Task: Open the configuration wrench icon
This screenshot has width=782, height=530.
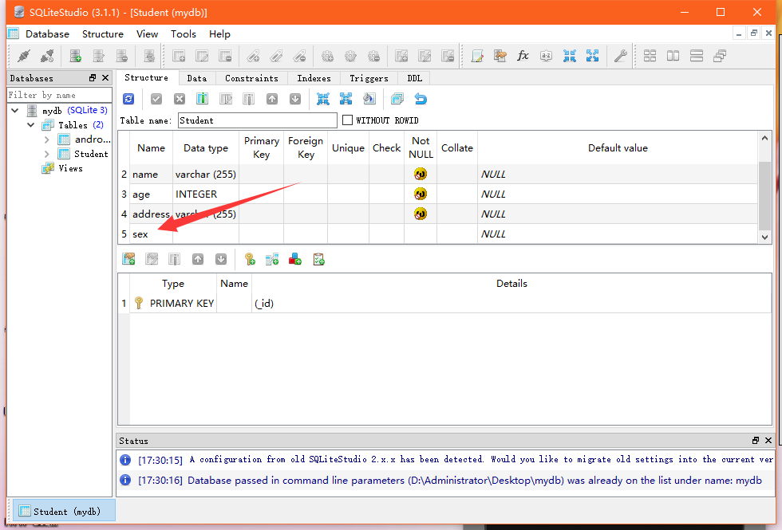Action: pos(620,56)
